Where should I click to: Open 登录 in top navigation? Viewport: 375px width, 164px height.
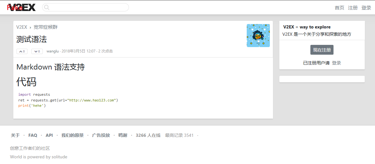(366, 8)
